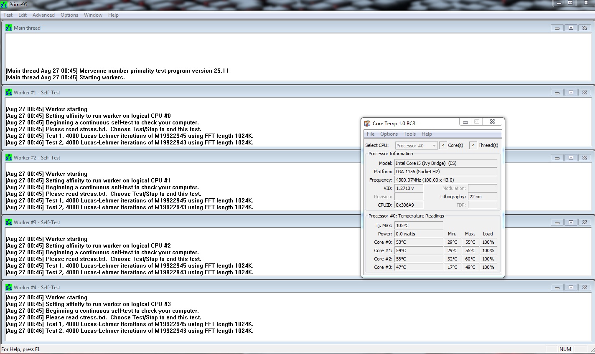Click the Model field Intel Core i5

coord(445,163)
